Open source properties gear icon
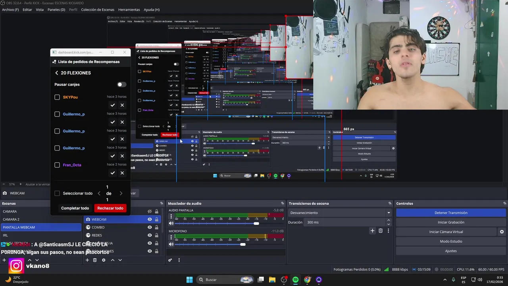This screenshot has height=286, width=508. [x=104, y=260]
